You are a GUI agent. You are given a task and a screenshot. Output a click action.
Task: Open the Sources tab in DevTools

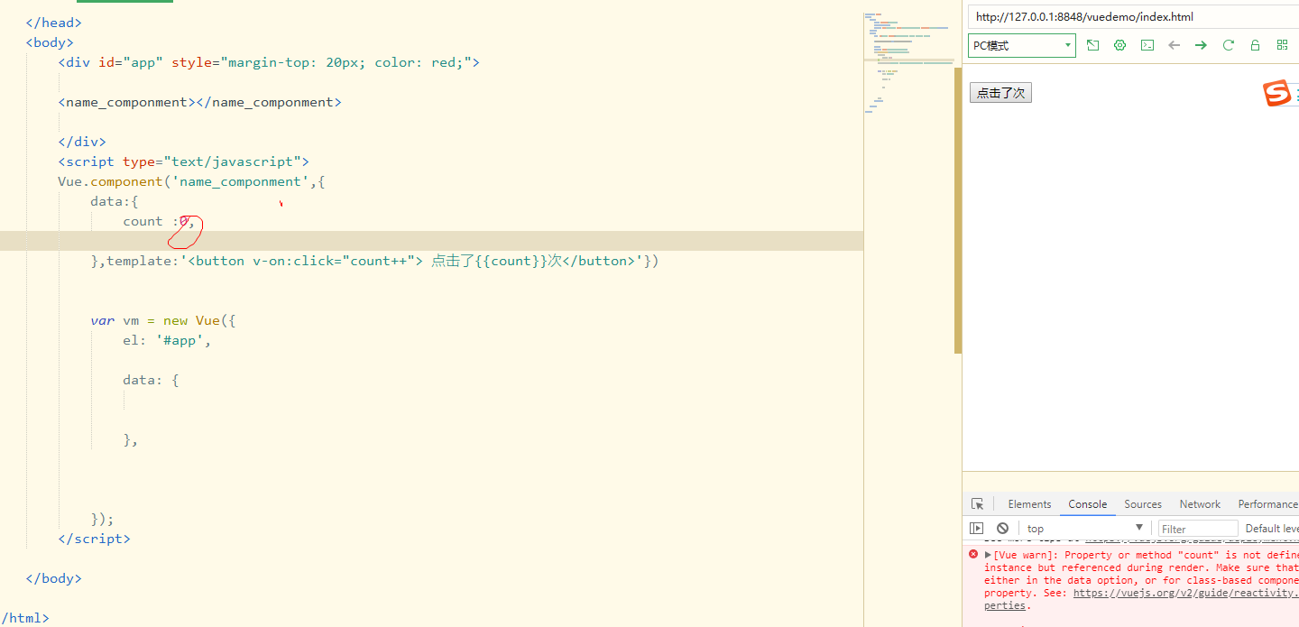(x=1143, y=504)
